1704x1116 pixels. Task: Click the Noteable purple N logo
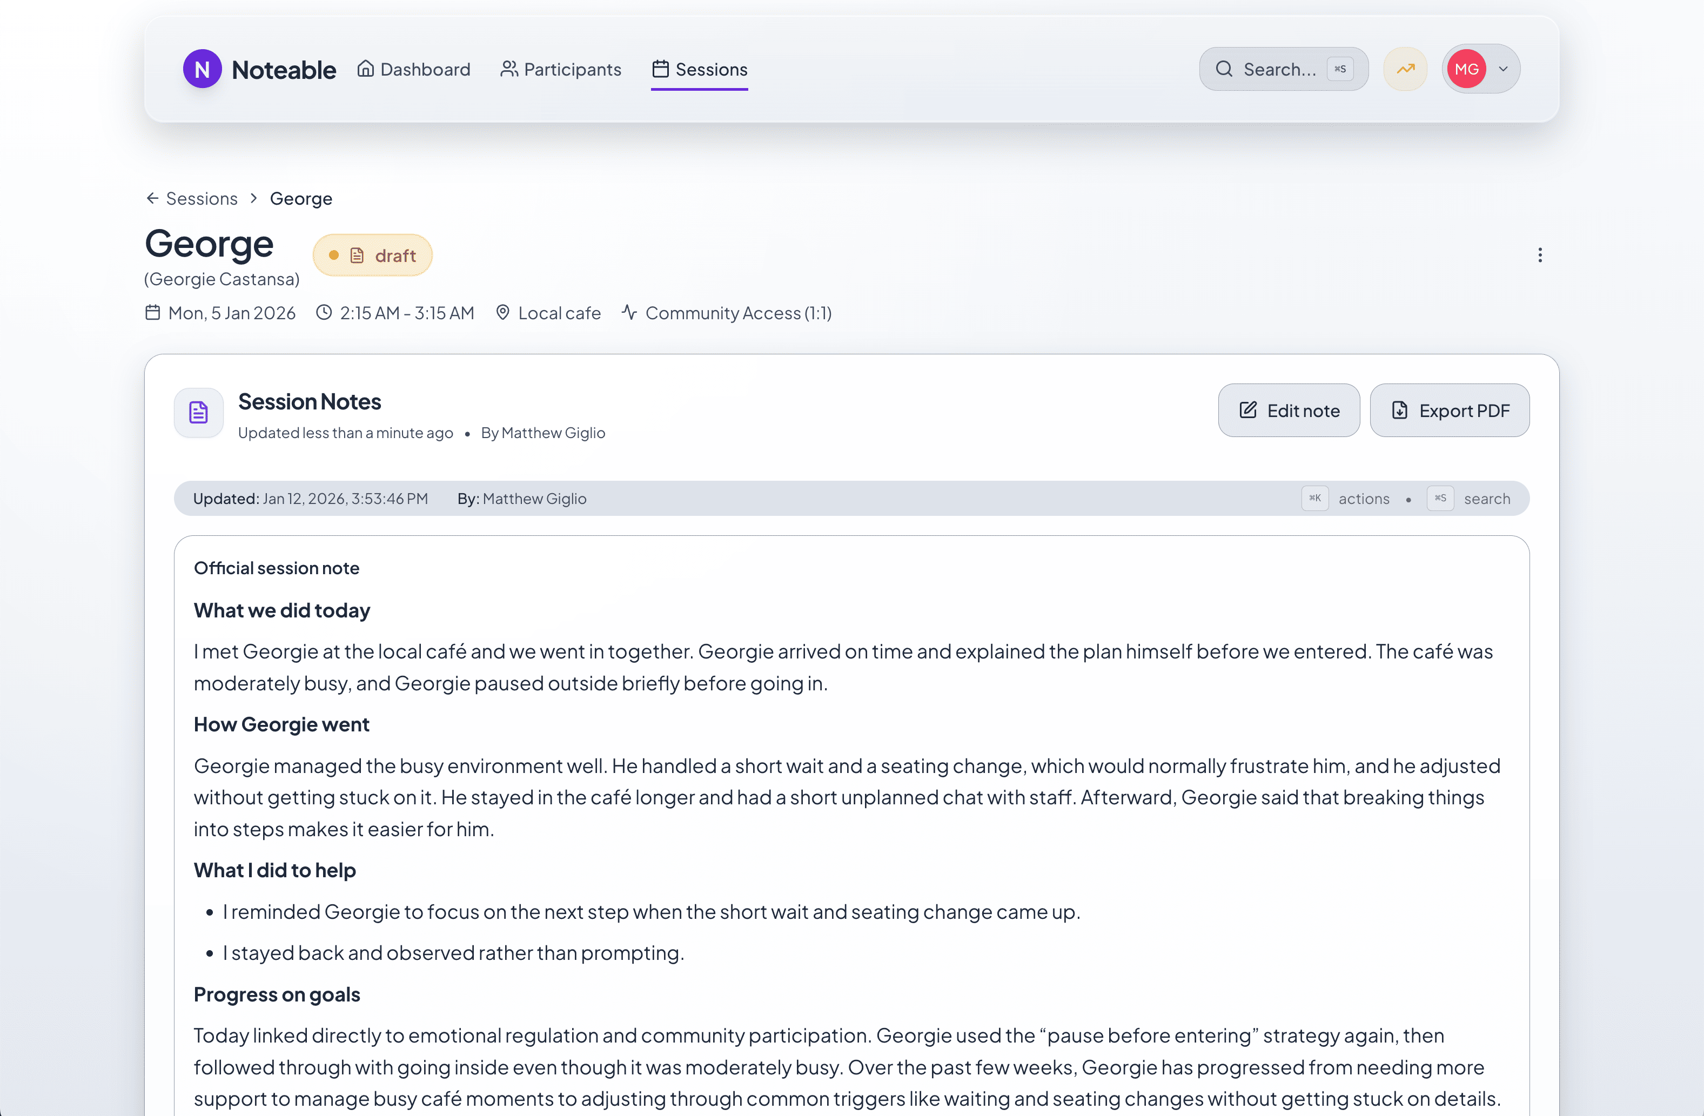pos(202,69)
